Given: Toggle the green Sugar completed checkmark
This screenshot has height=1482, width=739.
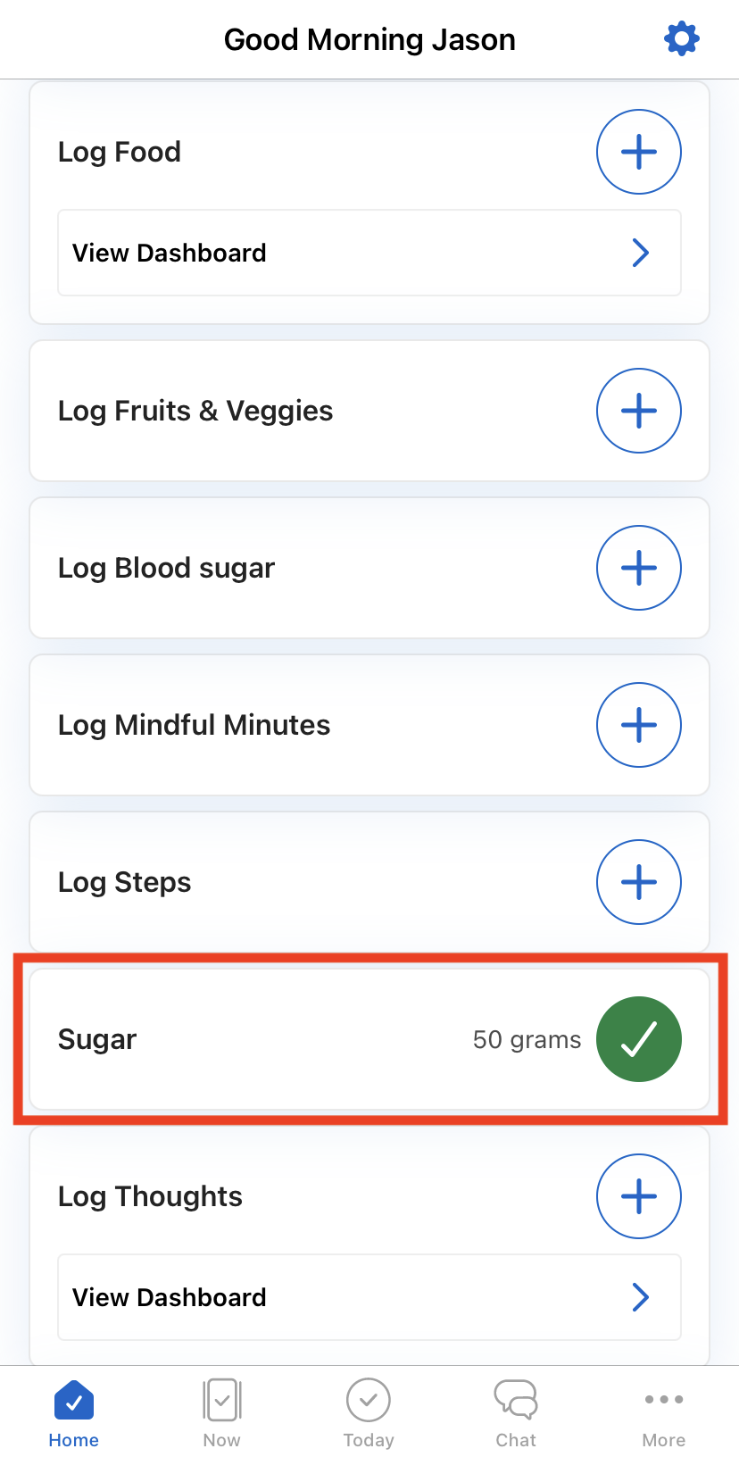Looking at the screenshot, I should [639, 1039].
